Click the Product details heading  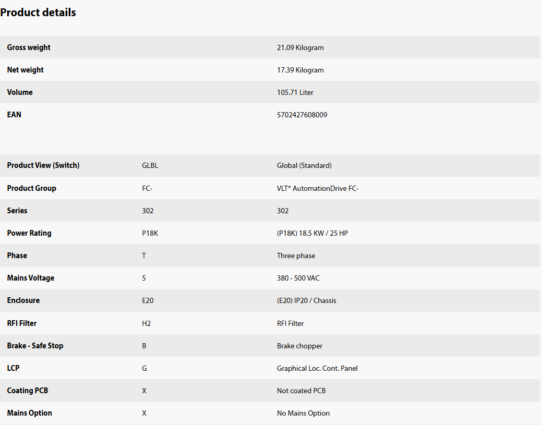click(38, 13)
